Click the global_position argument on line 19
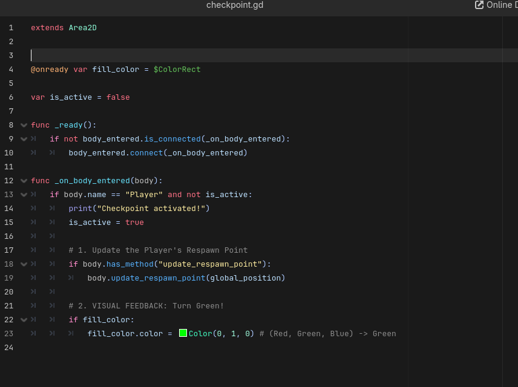The height and width of the screenshot is (387, 518). coord(245,278)
